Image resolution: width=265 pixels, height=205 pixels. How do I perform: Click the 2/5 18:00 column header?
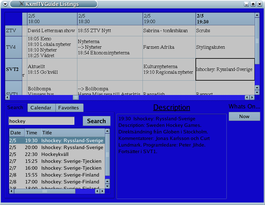(x=52, y=19)
